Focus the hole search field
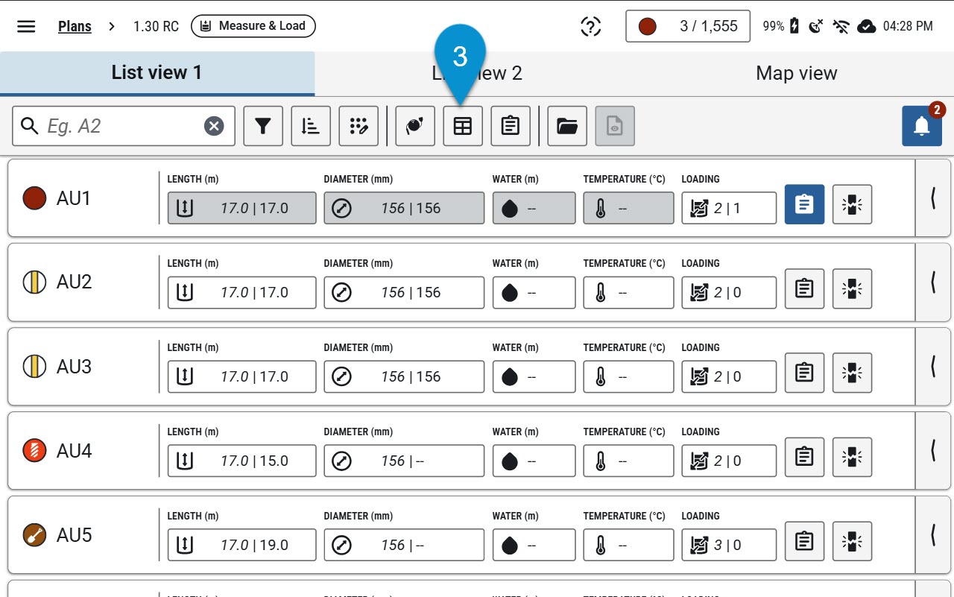Screen dimensions: 954x597 coord(124,126)
